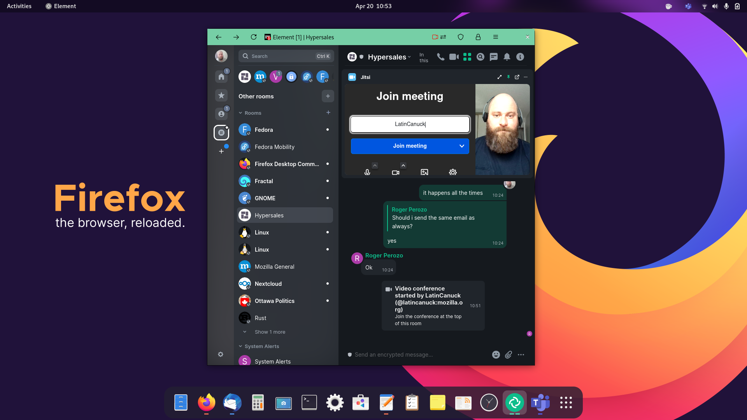Open browser hamburger menu
This screenshot has width=747, height=420.
[x=496, y=37]
